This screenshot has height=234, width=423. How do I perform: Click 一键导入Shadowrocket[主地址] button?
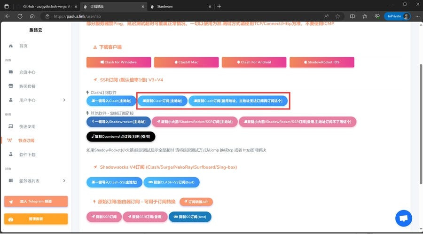[119, 122]
